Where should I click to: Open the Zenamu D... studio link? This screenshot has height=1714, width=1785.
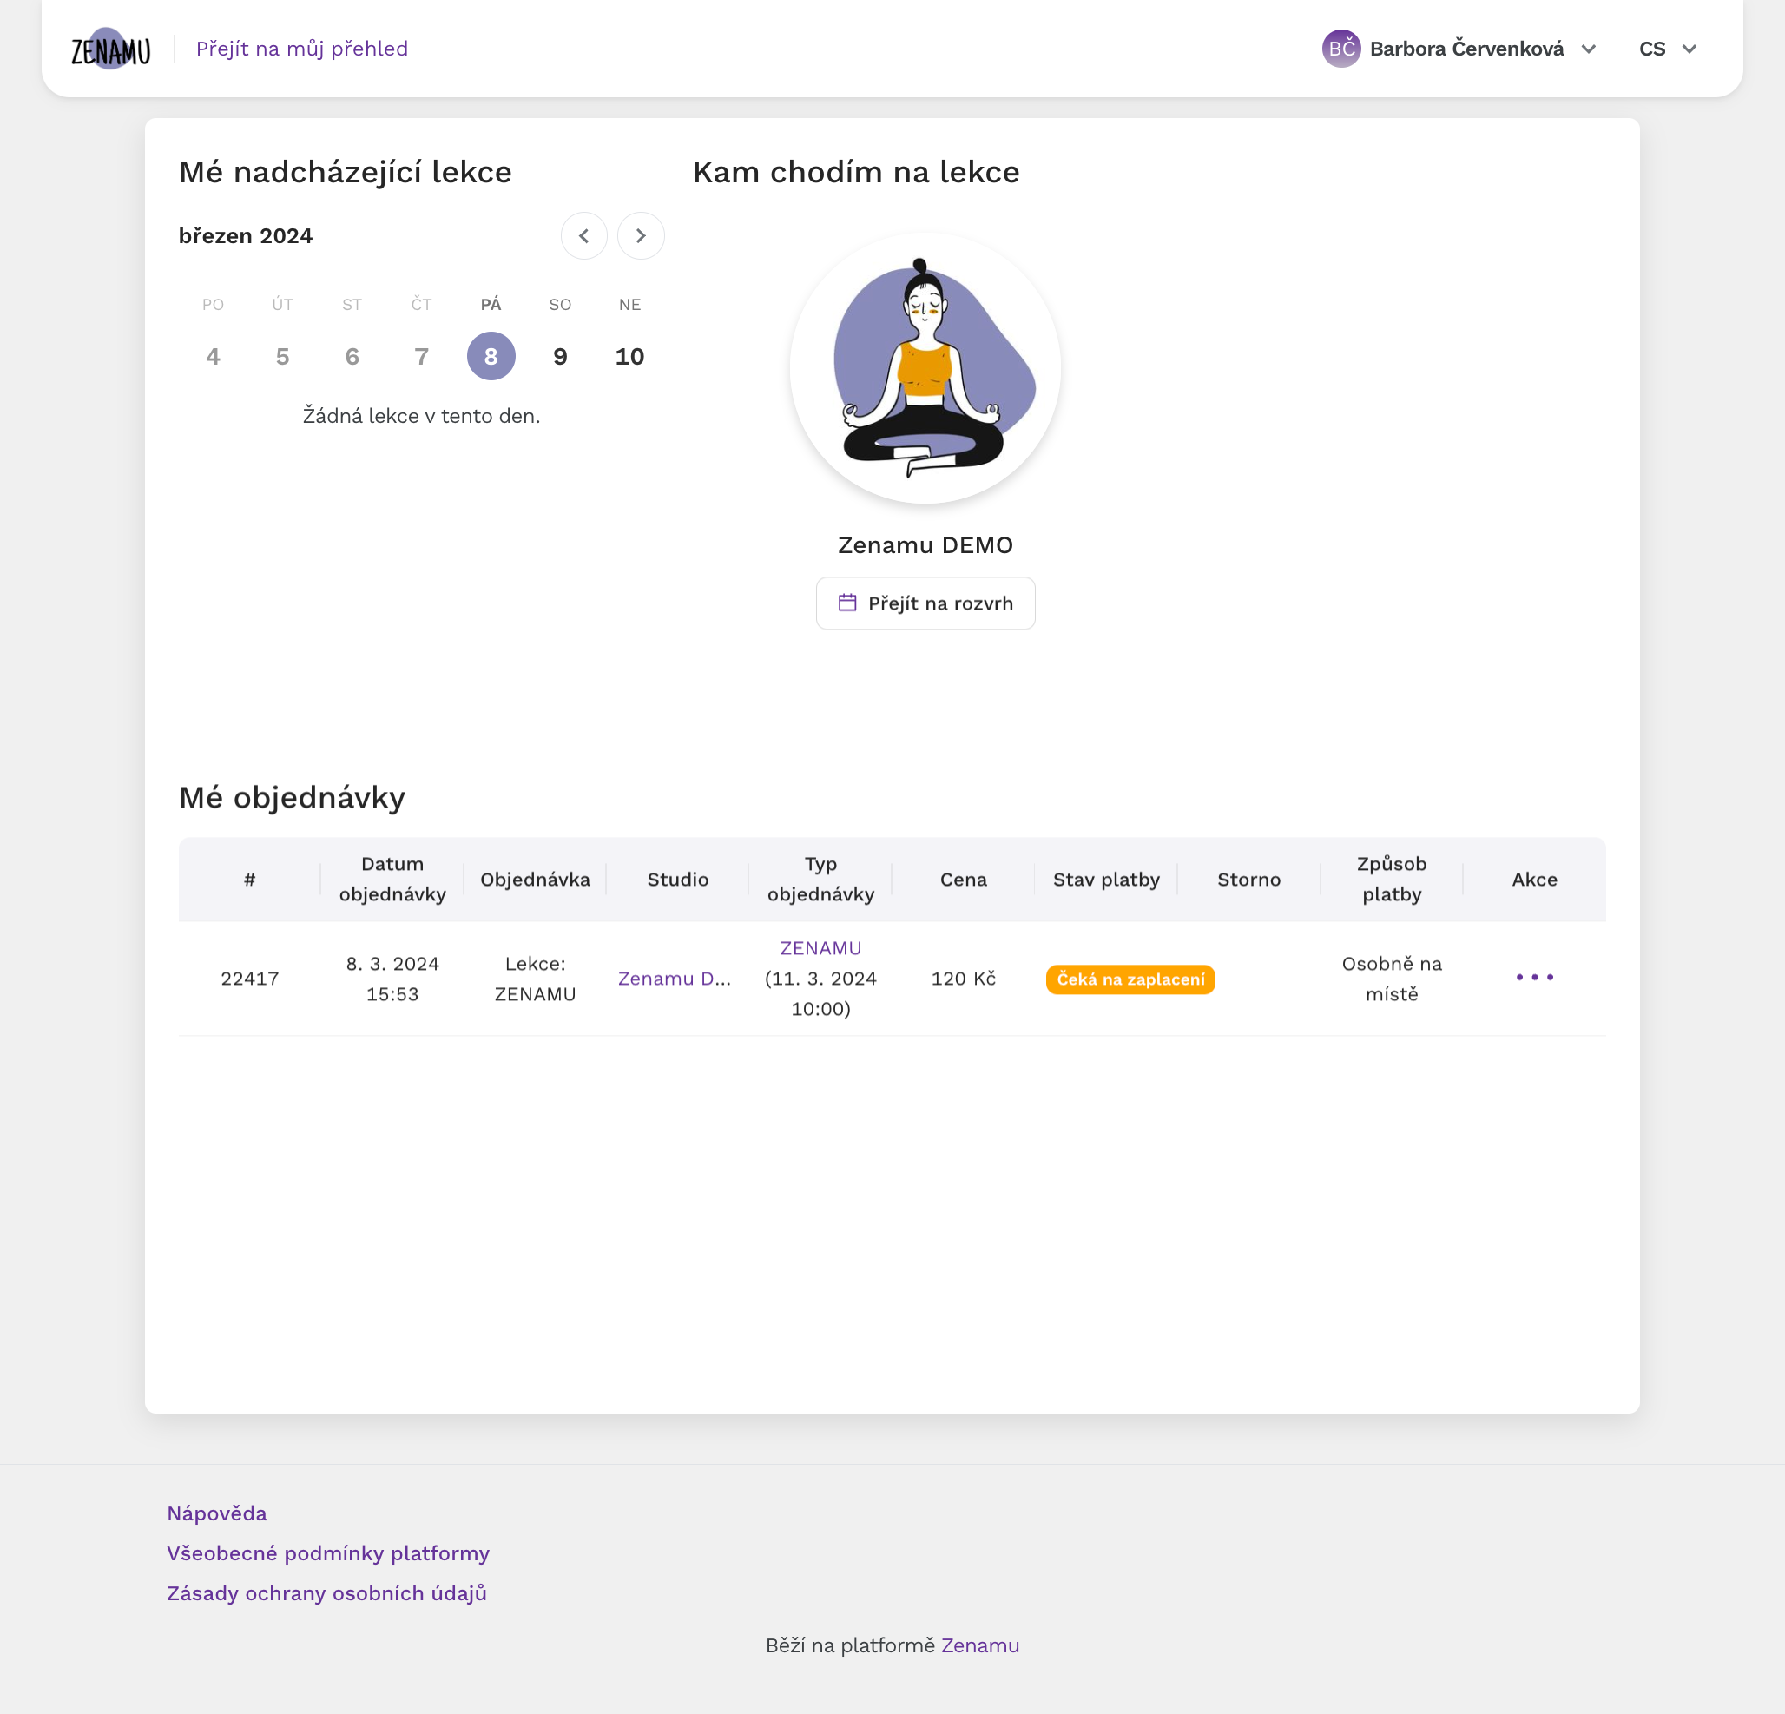(674, 979)
